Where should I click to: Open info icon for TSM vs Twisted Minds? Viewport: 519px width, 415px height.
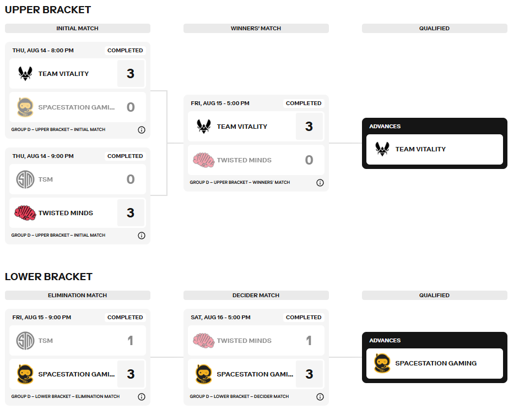point(142,236)
